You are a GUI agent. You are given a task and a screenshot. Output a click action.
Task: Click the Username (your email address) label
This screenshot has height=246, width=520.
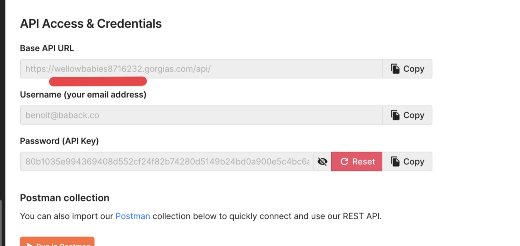pyautogui.click(x=83, y=95)
